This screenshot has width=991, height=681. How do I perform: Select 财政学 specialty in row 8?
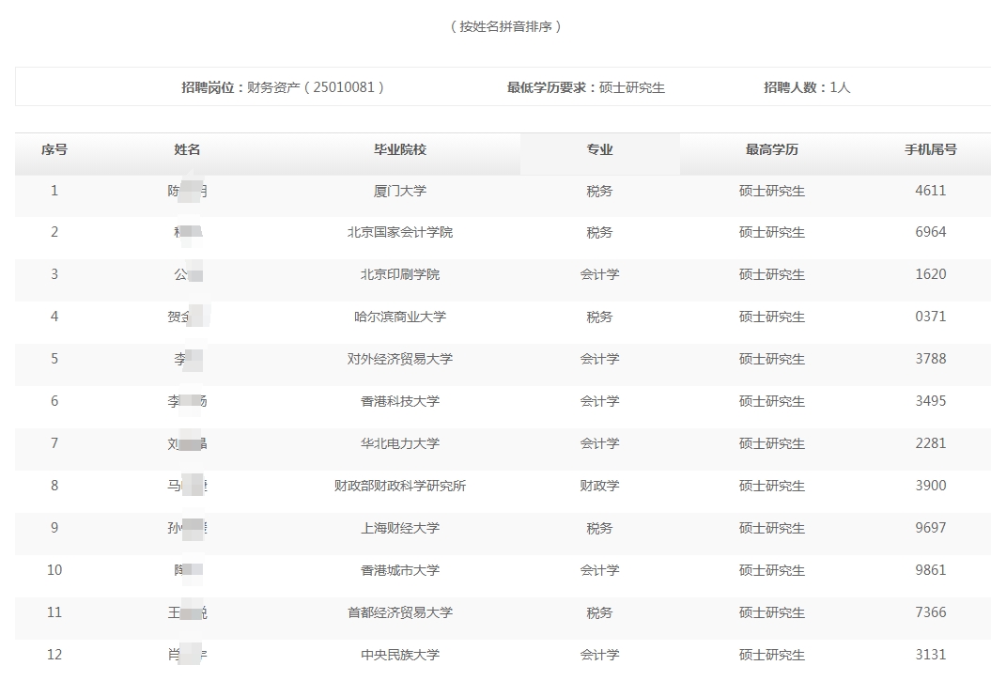(598, 486)
